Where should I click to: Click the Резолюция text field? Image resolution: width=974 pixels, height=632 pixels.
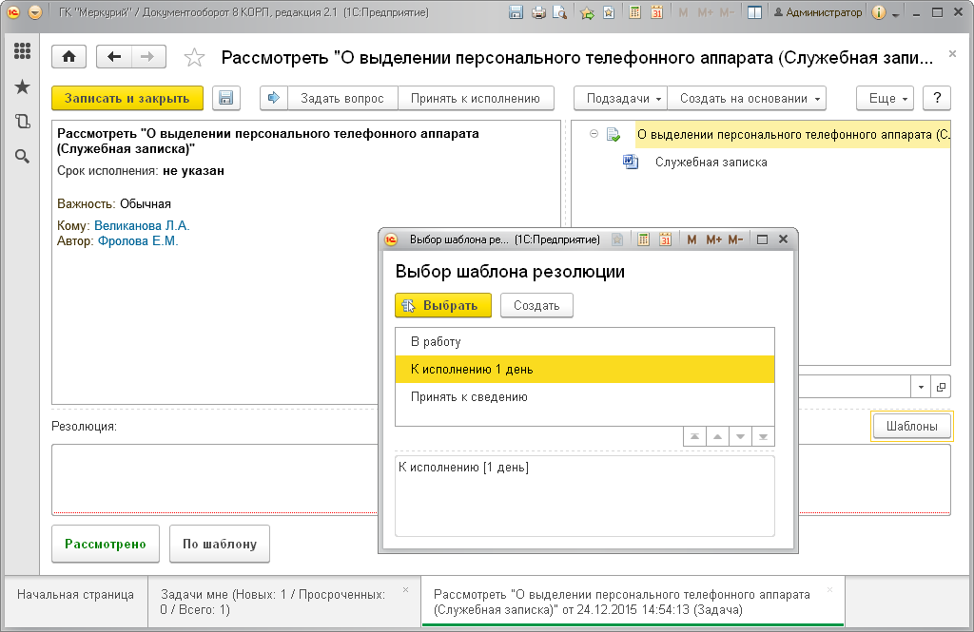(215, 479)
